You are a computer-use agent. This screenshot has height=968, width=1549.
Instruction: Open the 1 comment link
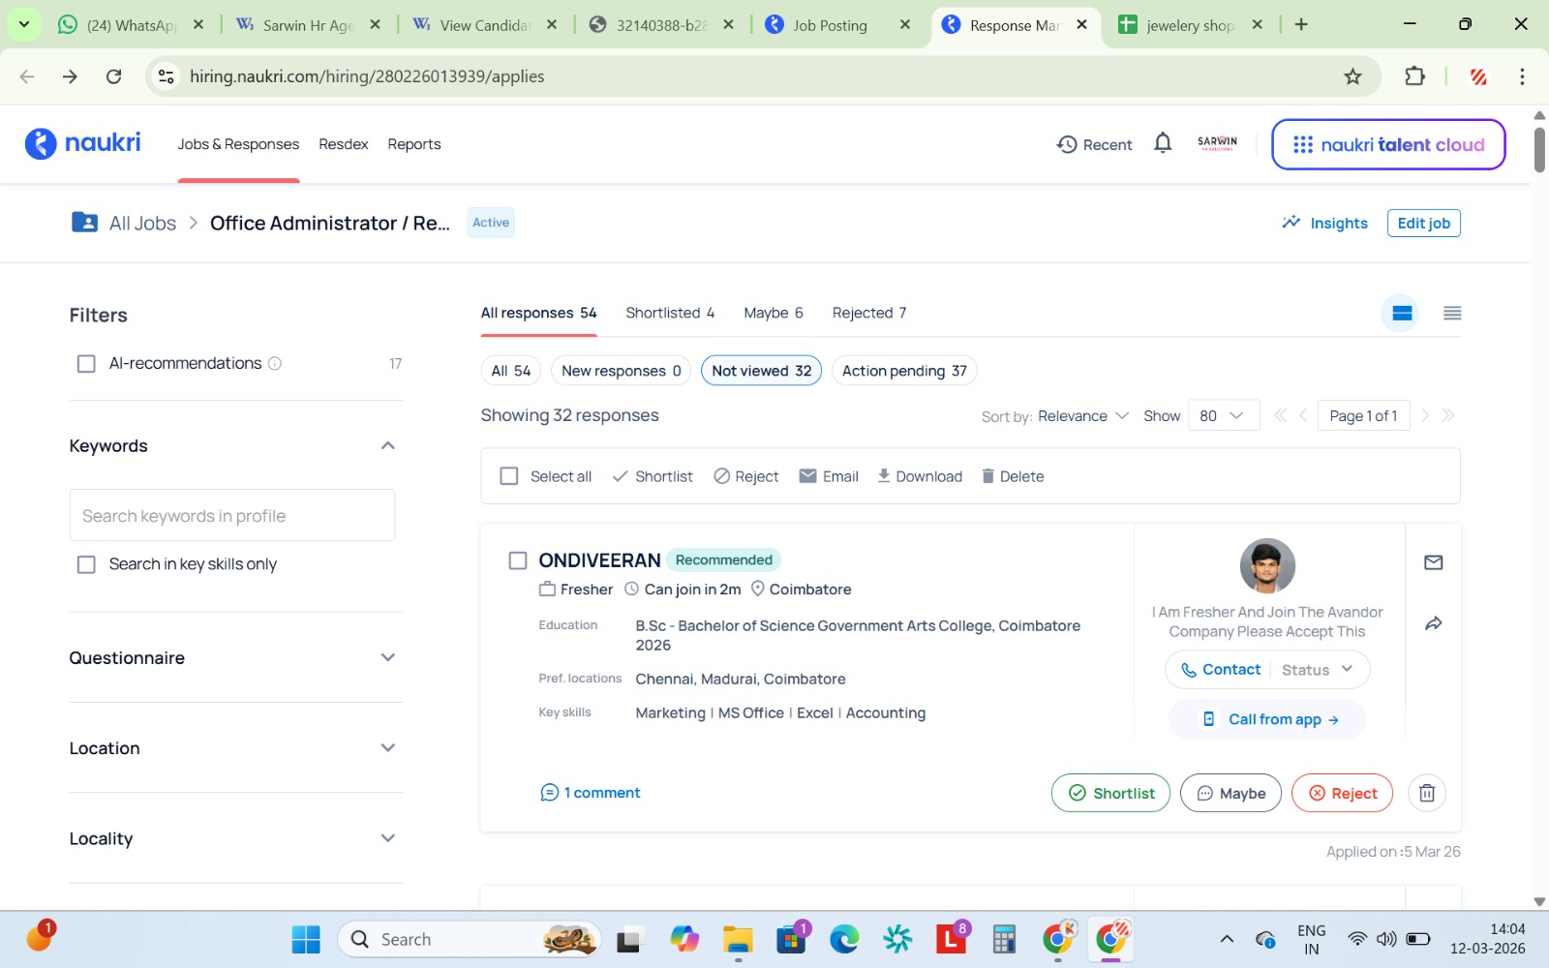tap(591, 793)
